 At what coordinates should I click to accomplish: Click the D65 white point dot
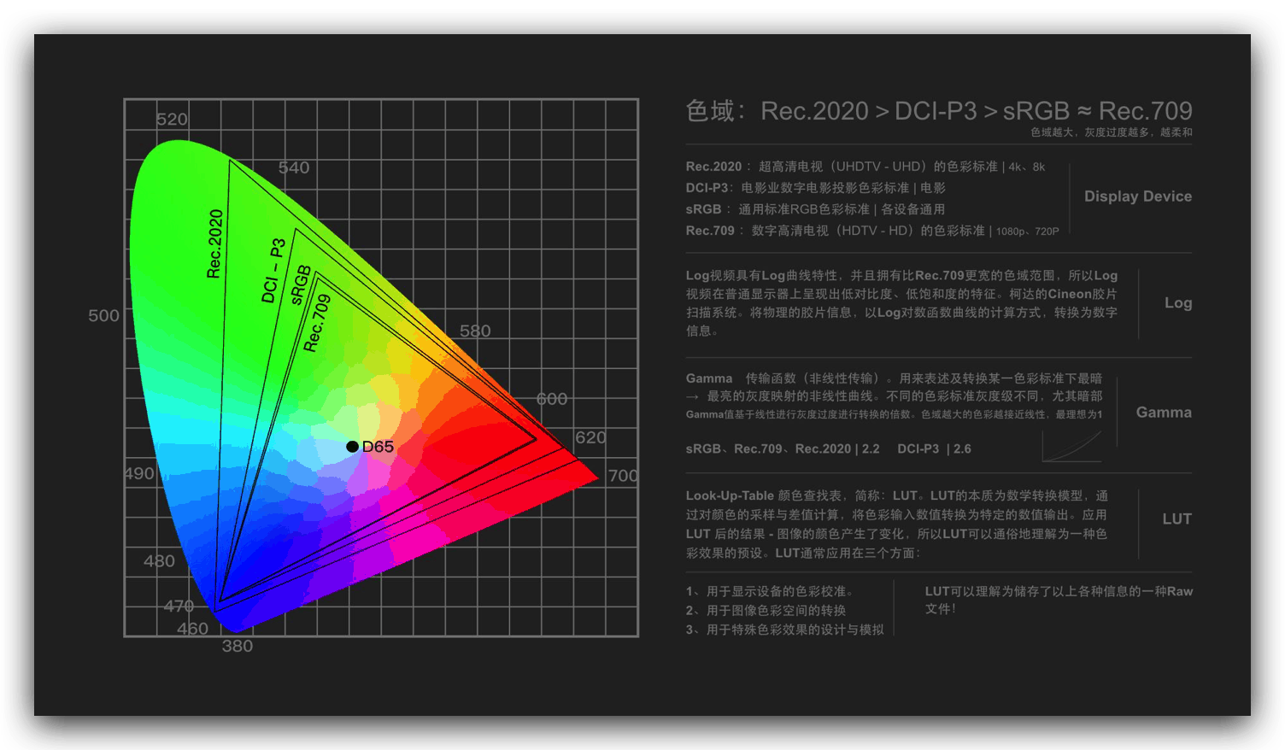(x=352, y=447)
